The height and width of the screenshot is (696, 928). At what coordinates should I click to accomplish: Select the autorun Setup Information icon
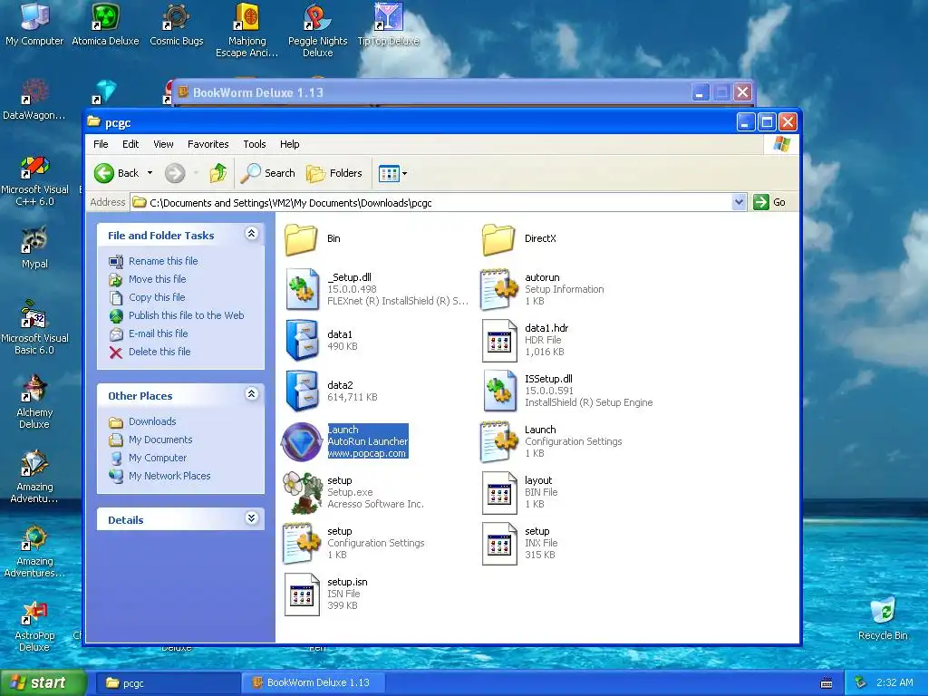click(x=499, y=289)
